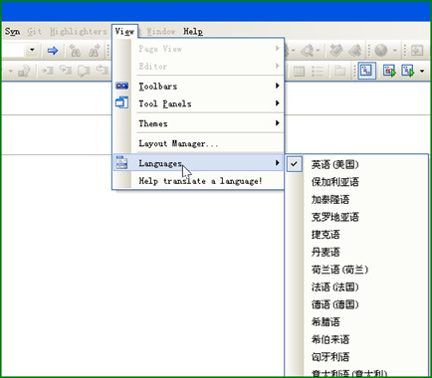Choose 希伯来语 from the language list

click(x=356, y=339)
